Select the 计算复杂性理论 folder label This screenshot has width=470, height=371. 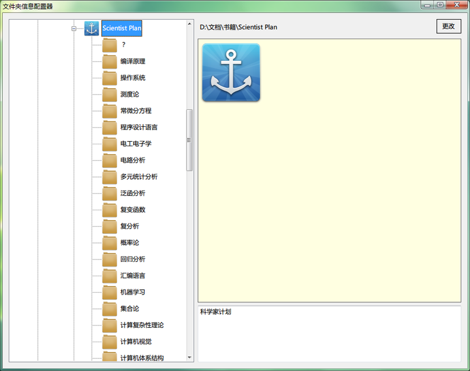(142, 325)
